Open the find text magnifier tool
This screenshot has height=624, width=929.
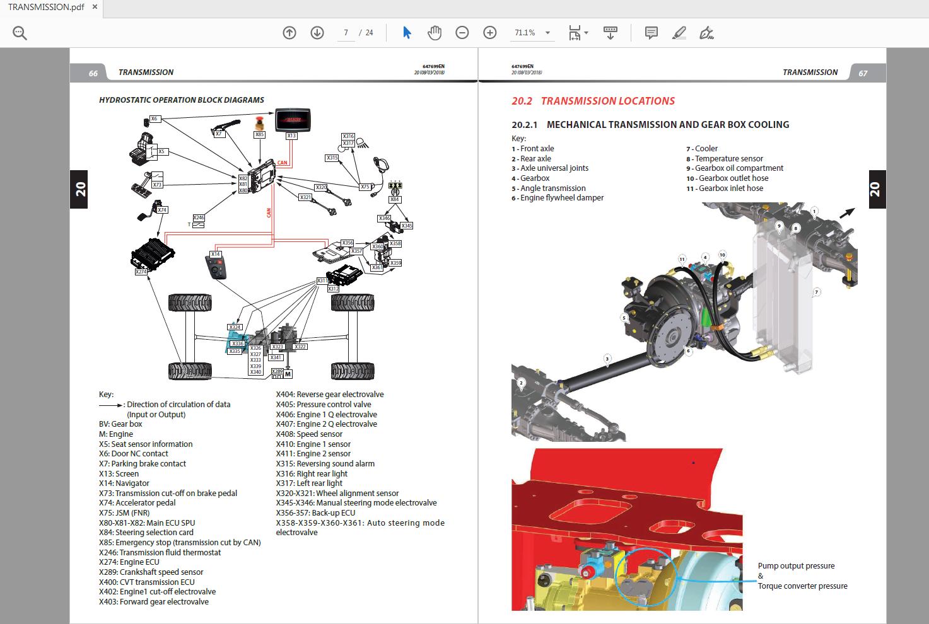(20, 33)
